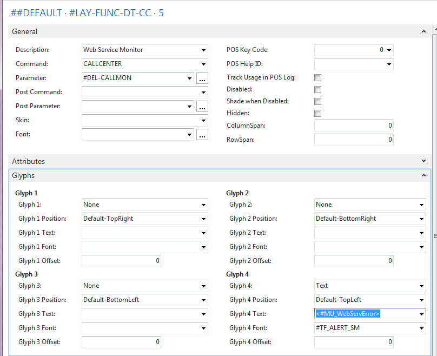The image size is (437, 356).
Task: Open the Glyph 4 type dropdown
Action: coord(421,286)
